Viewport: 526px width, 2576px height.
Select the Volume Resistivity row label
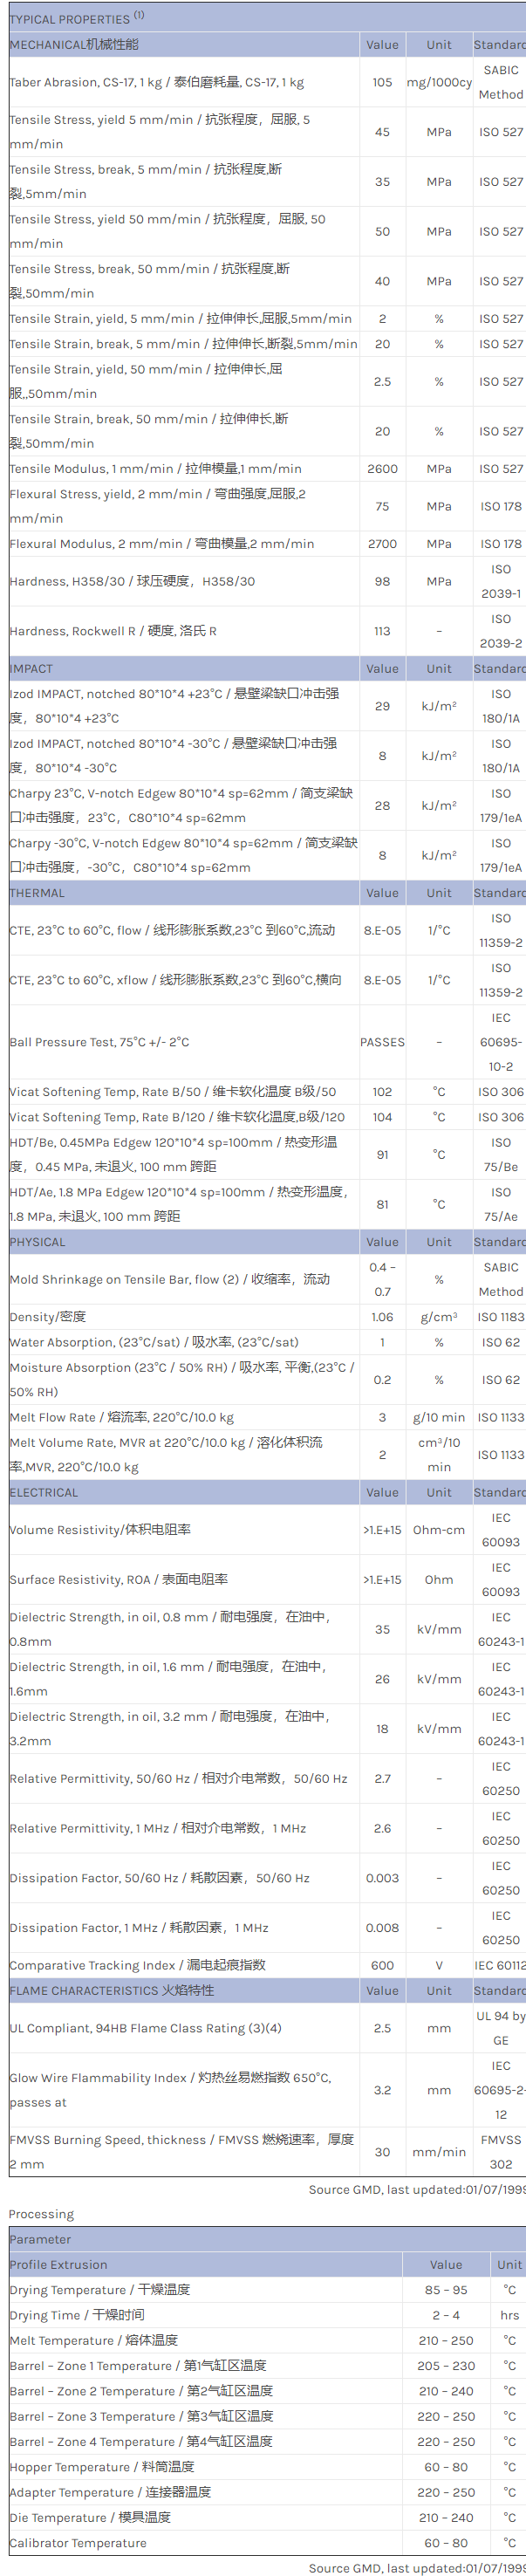pyautogui.click(x=100, y=1529)
